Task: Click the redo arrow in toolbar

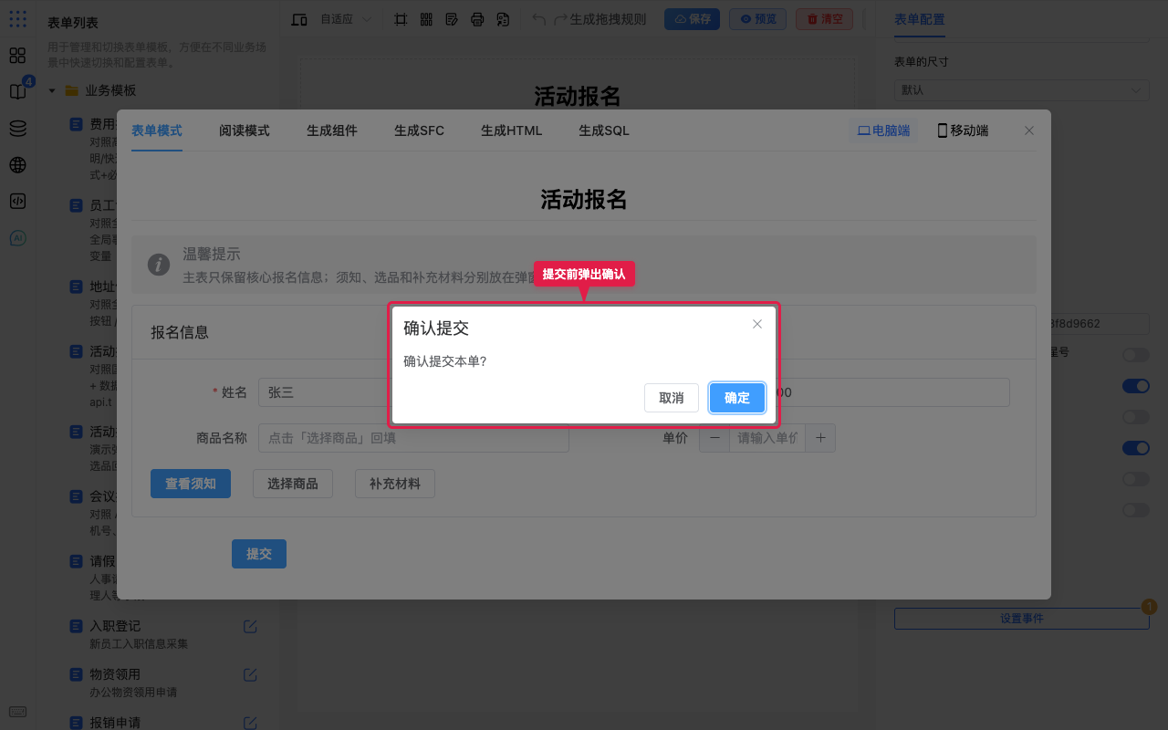Action: 561,19
